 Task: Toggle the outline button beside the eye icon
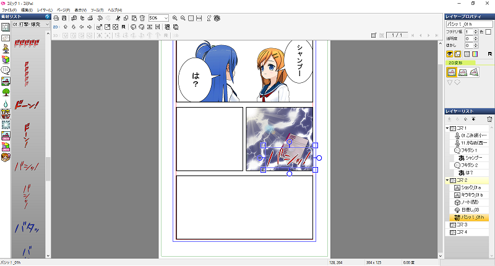[x=457, y=54]
